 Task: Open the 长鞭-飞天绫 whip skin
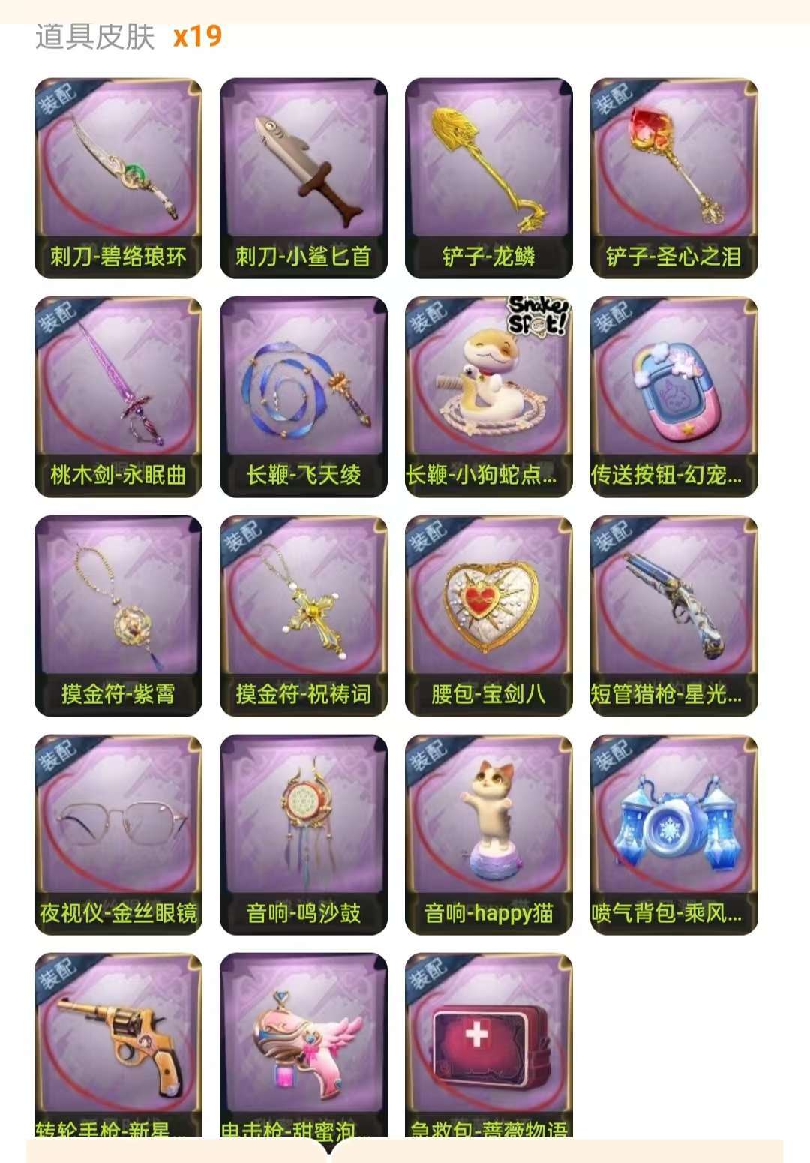coord(304,398)
